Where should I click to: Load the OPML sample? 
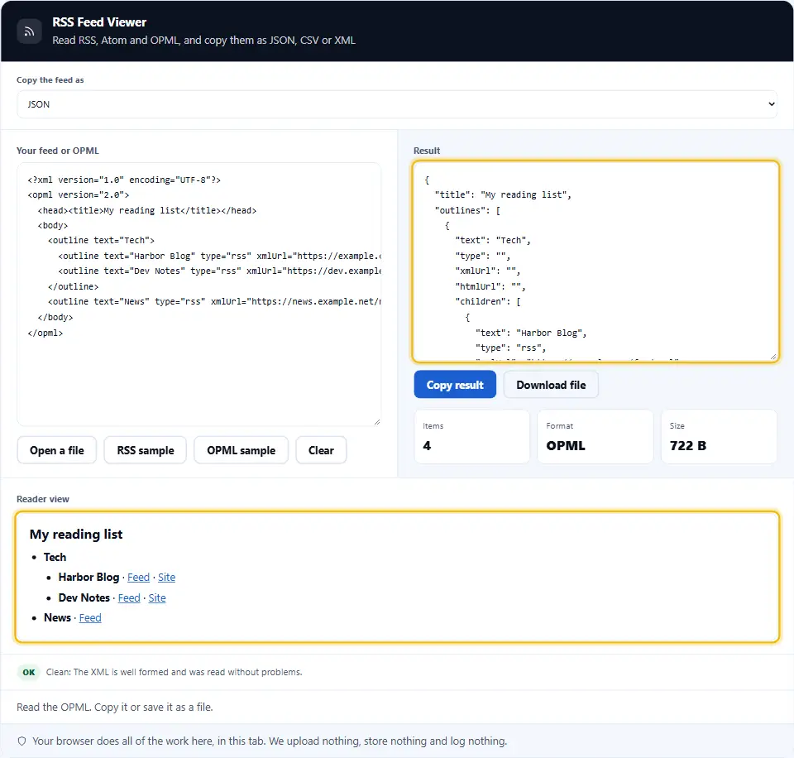coord(241,450)
